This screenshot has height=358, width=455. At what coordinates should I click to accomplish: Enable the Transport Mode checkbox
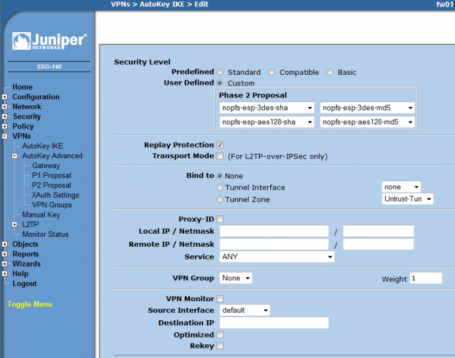[220, 156]
